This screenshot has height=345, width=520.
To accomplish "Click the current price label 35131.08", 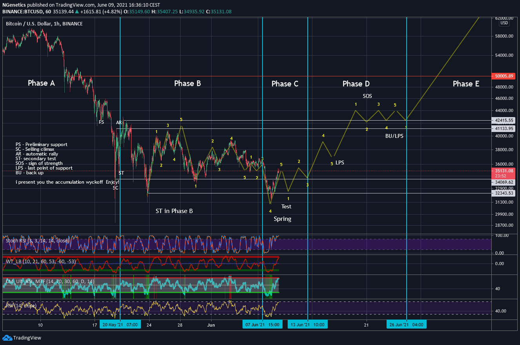I will 503,171.
